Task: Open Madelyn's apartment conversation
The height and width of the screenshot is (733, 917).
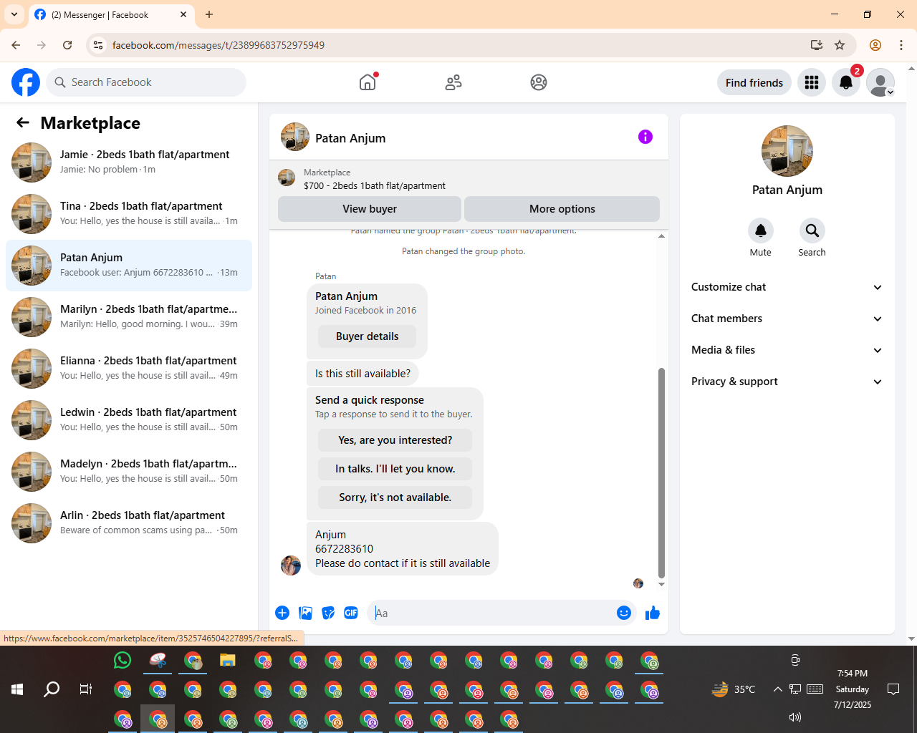Action: [129, 472]
